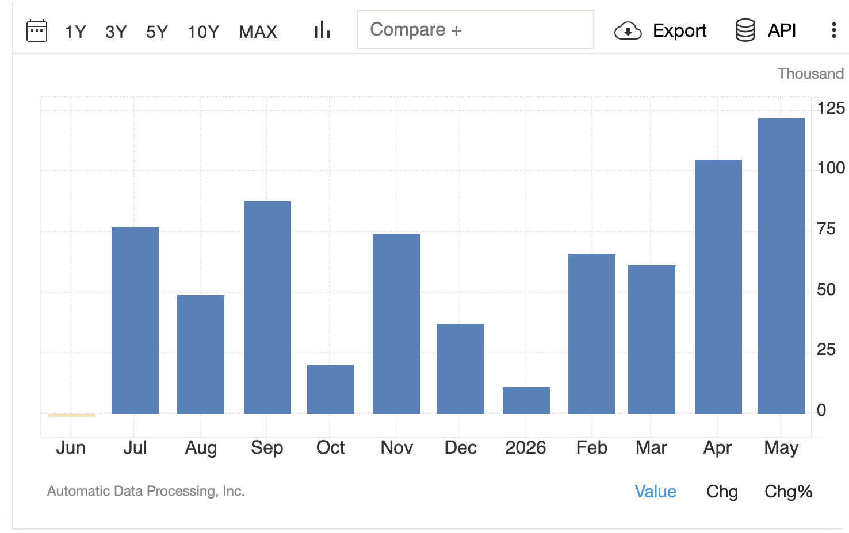849x533 pixels.
Task: Click the API database icon
Action: pos(745,30)
